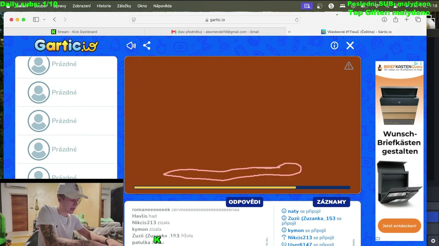The width and height of the screenshot is (439, 246).
Task: Open the Safari share button
Action: 395,20
